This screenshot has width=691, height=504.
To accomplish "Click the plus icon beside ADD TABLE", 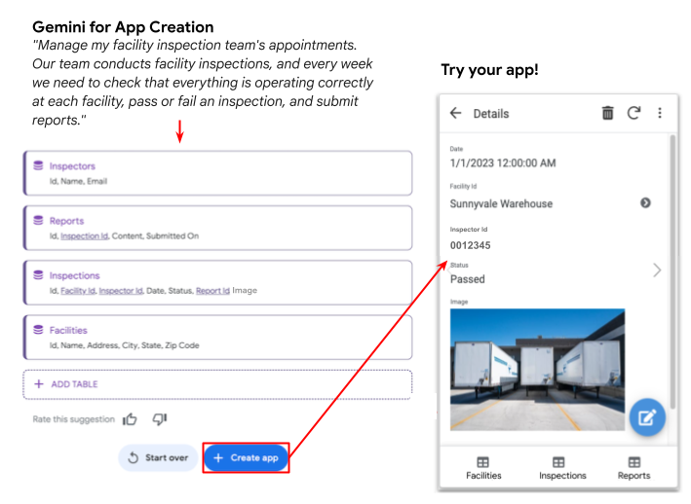I will click(39, 384).
